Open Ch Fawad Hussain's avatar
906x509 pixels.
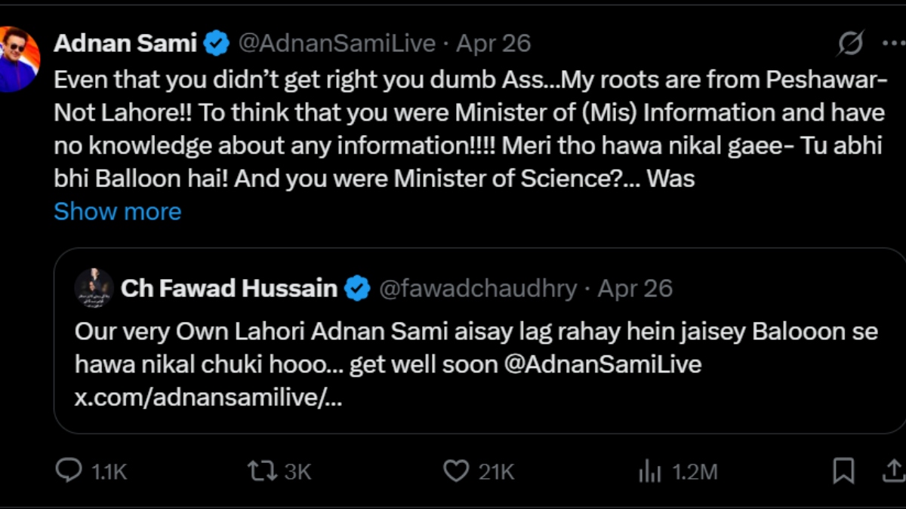[x=94, y=288]
